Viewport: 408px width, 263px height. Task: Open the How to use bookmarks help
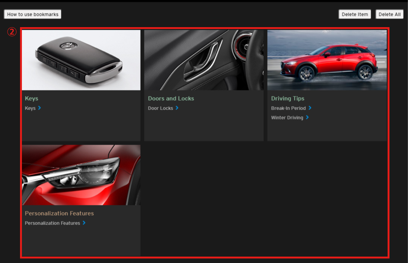click(x=32, y=14)
